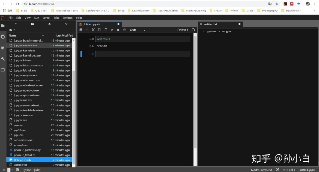Select jupyter-lab.exe file
319x172 pixels.
[x=39, y=61]
